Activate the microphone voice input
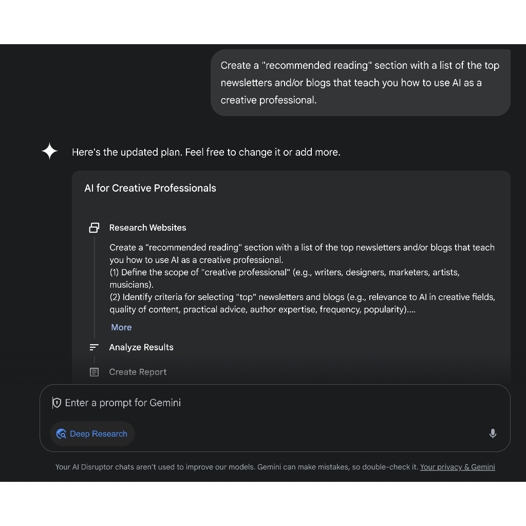Image resolution: width=526 pixels, height=526 pixels. click(493, 434)
